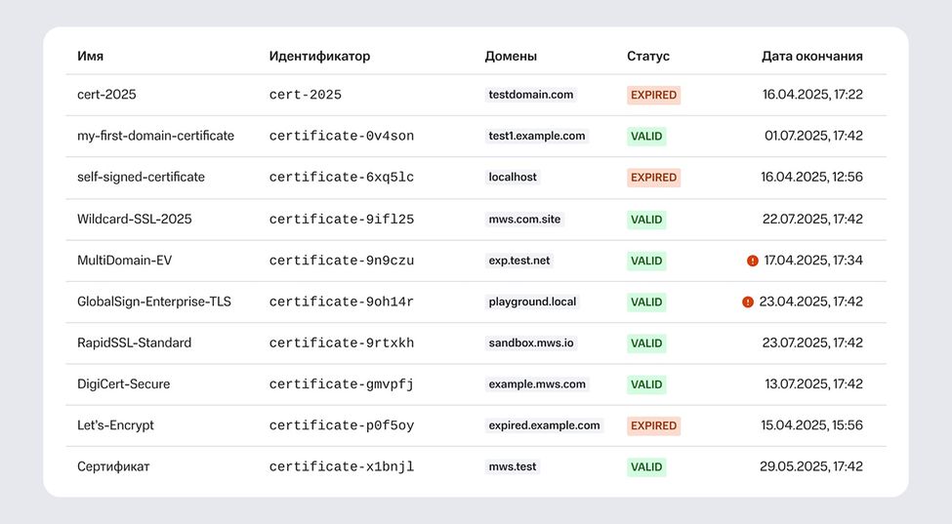Click identifier certificate-9rtxkh
This screenshot has width=952, height=524.
point(341,343)
